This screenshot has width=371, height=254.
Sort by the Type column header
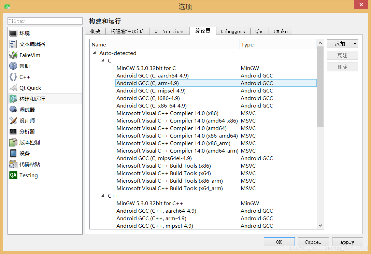point(278,44)
